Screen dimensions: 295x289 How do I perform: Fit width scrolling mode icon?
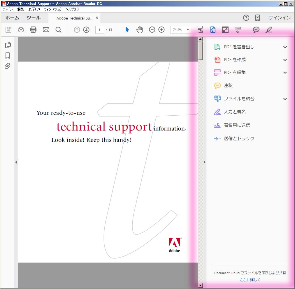(200, 30)
